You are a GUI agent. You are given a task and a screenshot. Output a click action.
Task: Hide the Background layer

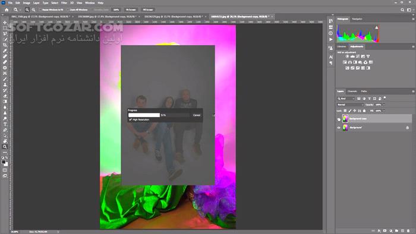click(339, 128)
